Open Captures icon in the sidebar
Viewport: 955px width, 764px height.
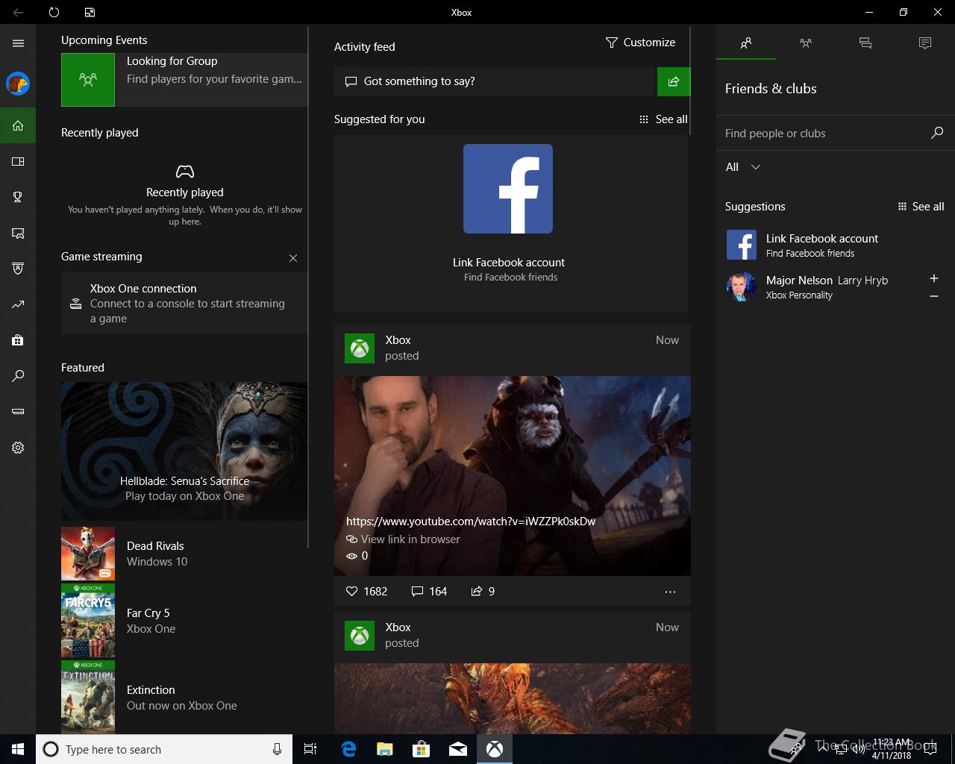point(18,233)
